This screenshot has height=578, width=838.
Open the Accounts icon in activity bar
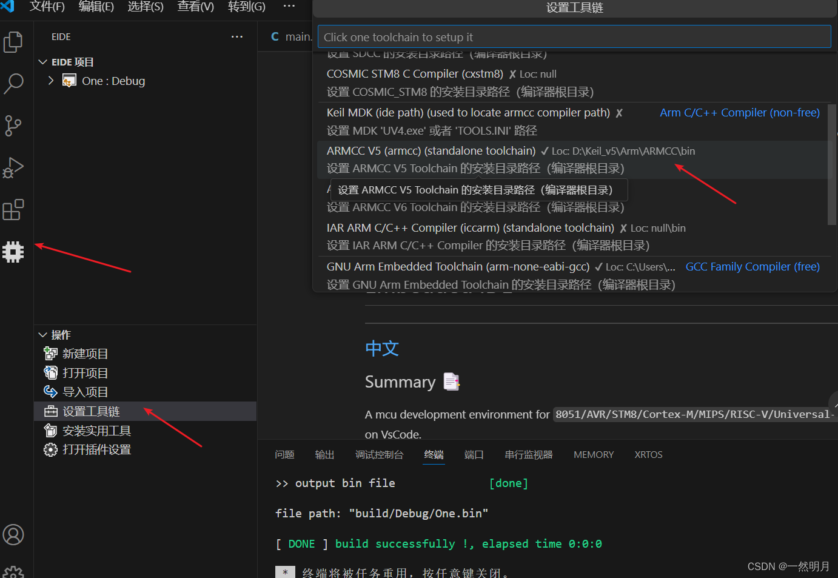[13, 535]
